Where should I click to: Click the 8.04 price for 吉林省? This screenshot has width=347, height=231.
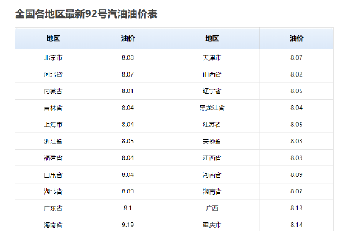[x=128, y=108]
